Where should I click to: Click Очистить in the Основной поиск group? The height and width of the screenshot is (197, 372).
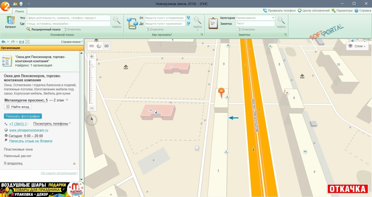[72, 29]
